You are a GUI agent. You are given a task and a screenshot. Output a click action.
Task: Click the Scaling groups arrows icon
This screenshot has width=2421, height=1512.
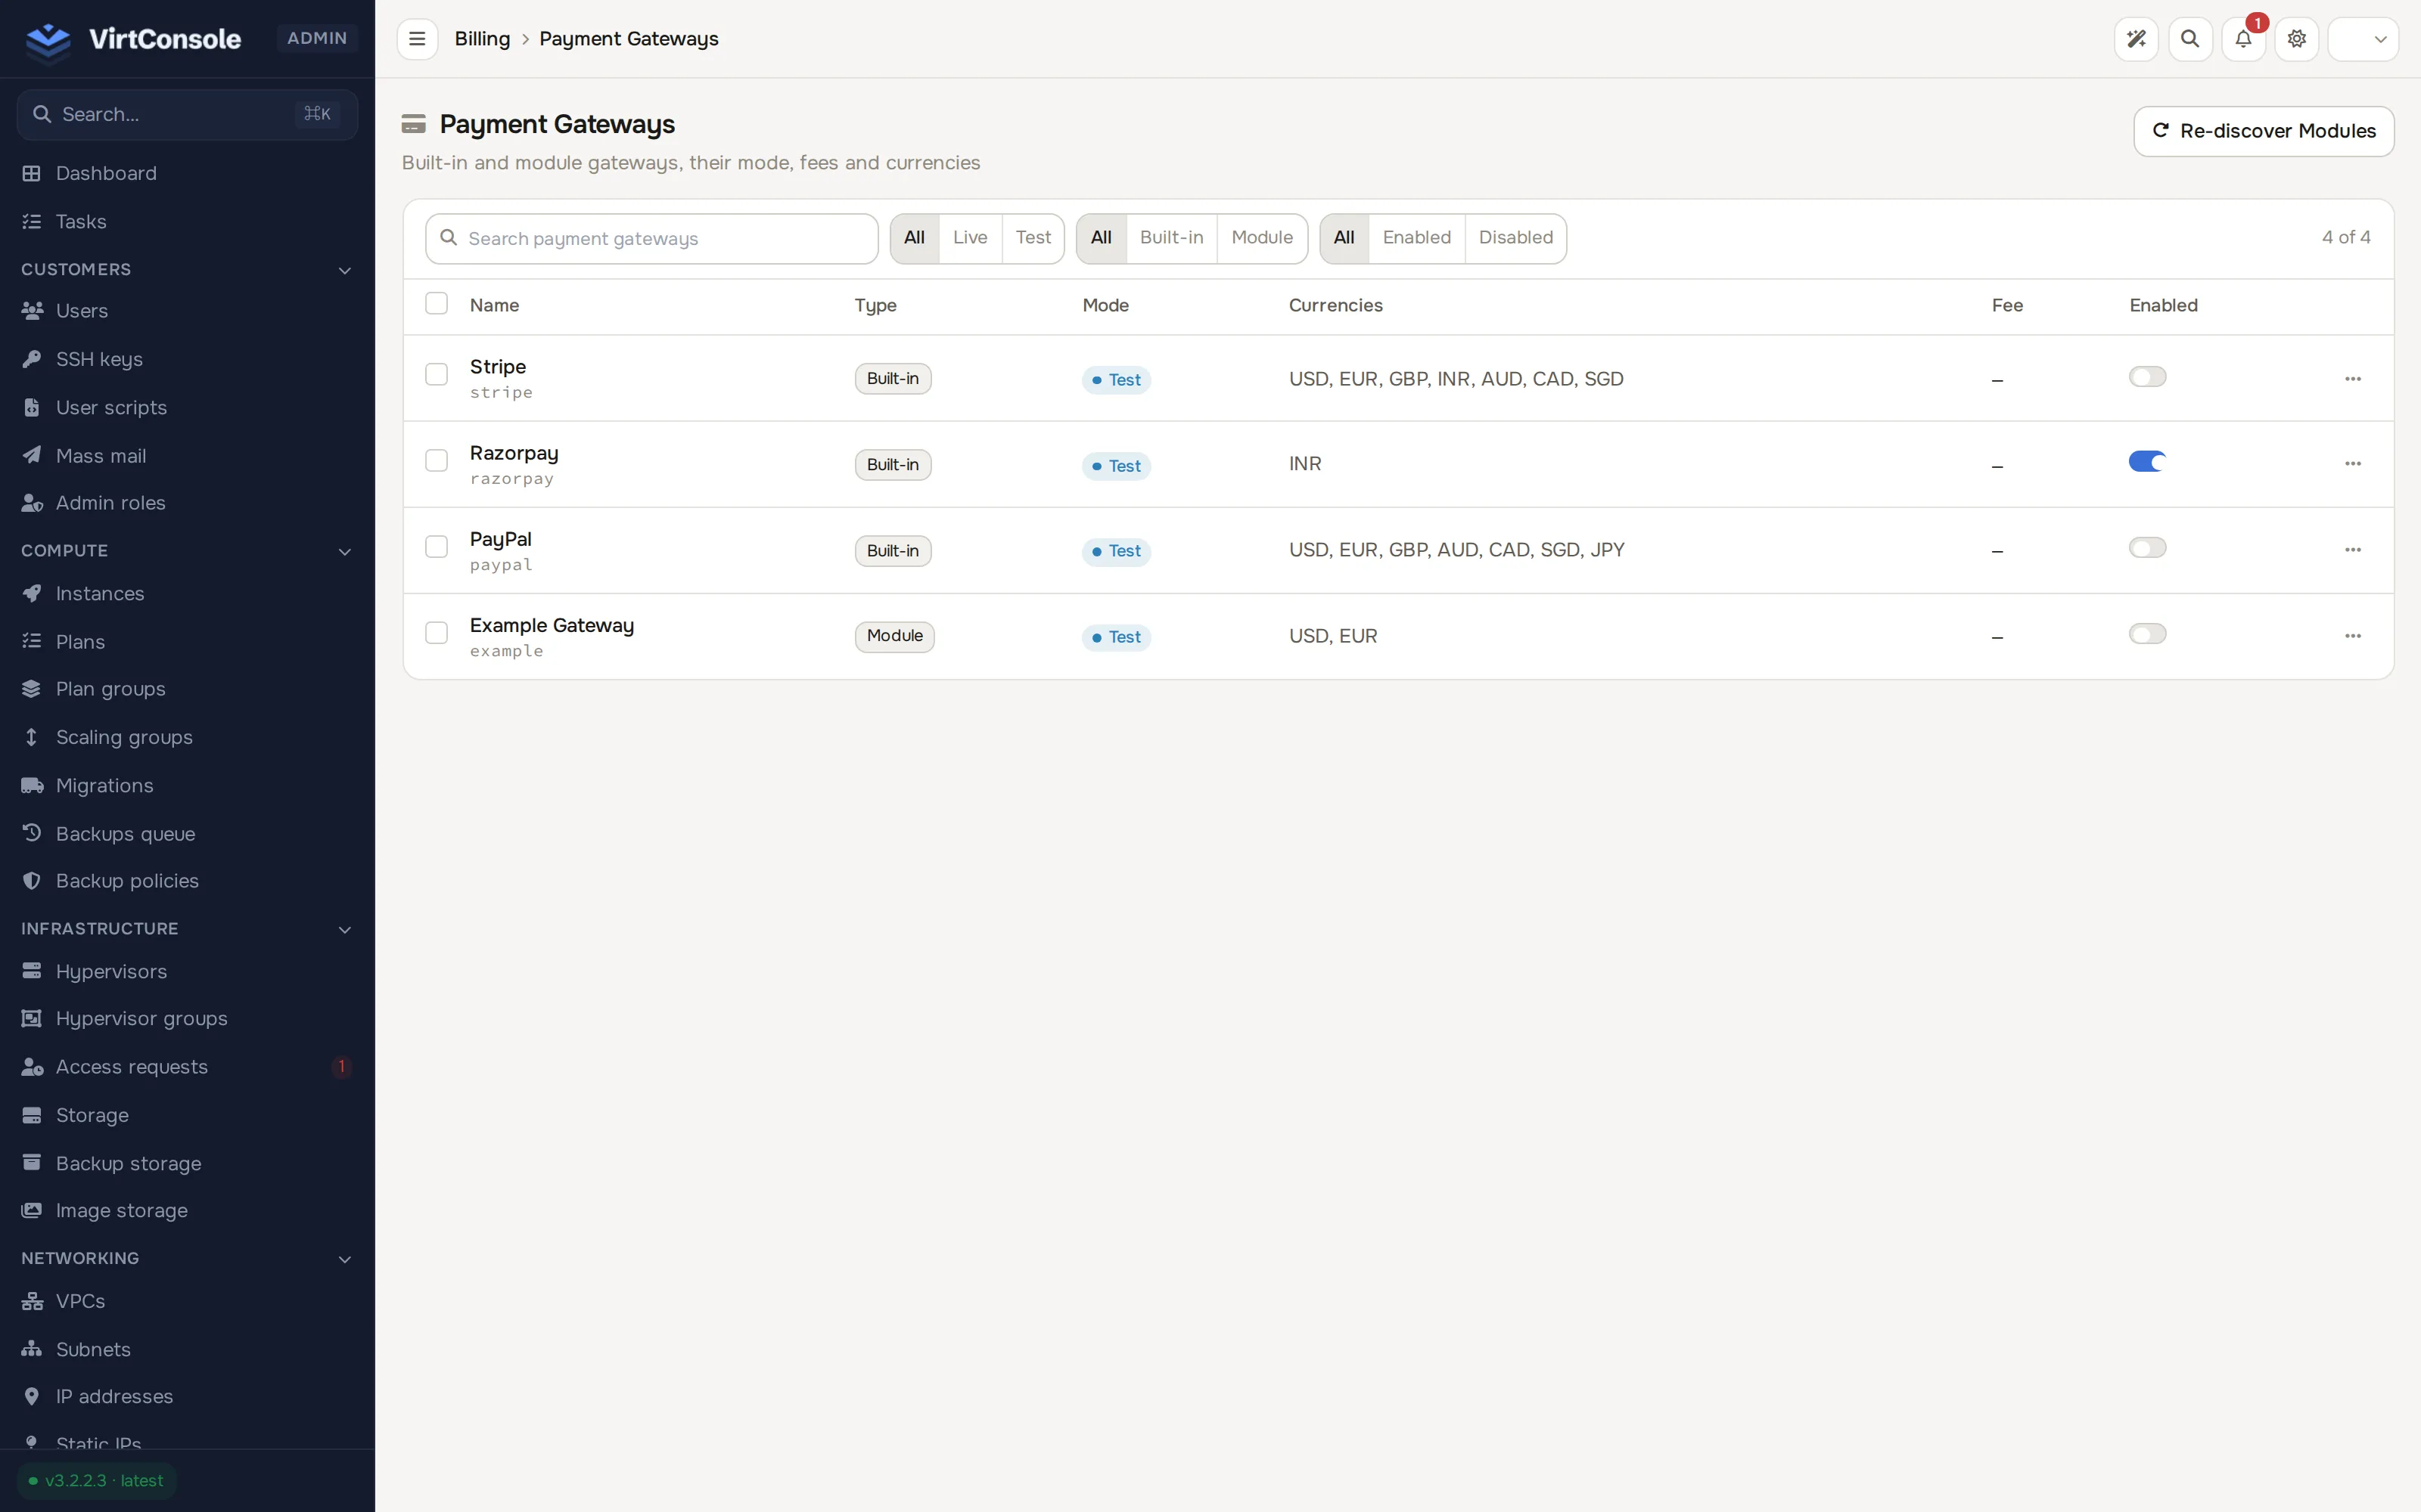[32, 737]
